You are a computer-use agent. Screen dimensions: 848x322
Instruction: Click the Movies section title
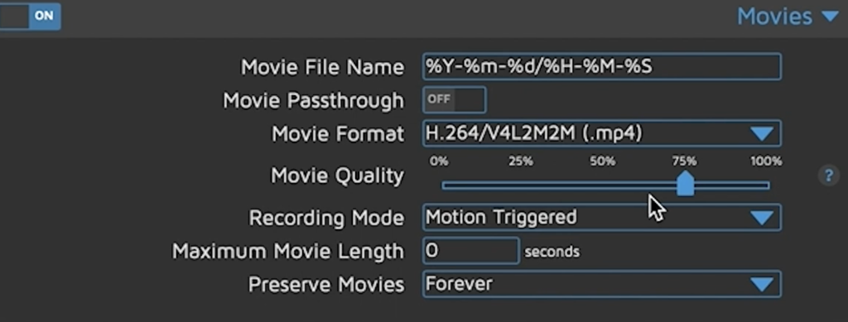click(x=774, y=17)
